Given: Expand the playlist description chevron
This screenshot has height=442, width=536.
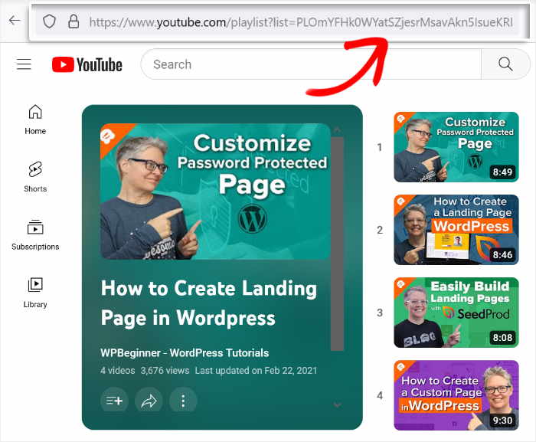Looking at the screenshot, I should (338, 405).
